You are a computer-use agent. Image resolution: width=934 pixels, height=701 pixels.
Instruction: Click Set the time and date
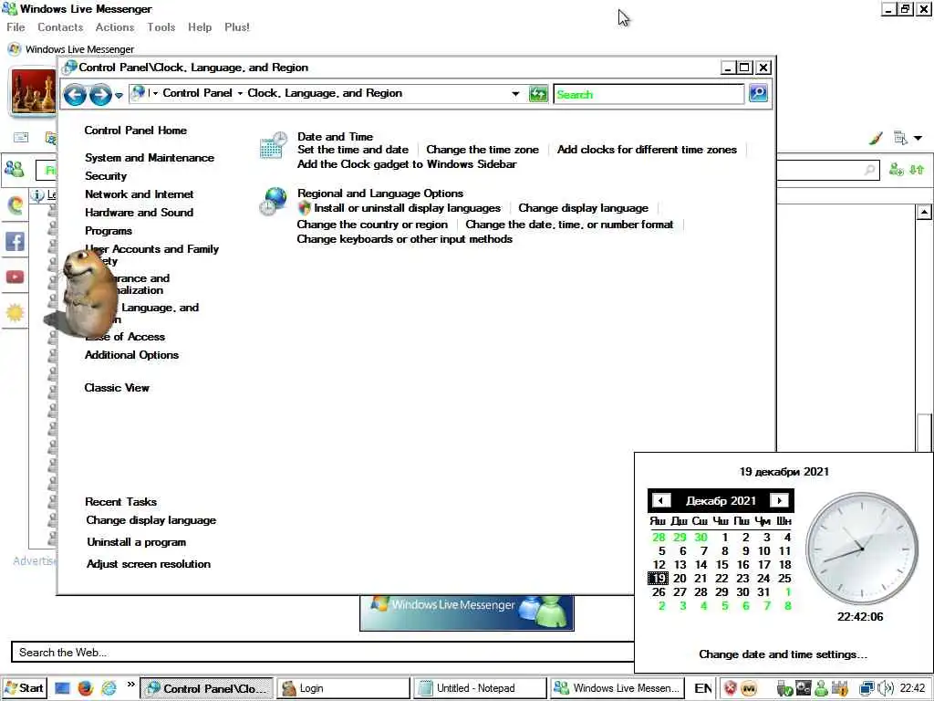353,150
